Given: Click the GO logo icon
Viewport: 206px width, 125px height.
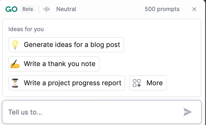Looking at the screenshot, I should pos(11,9).
